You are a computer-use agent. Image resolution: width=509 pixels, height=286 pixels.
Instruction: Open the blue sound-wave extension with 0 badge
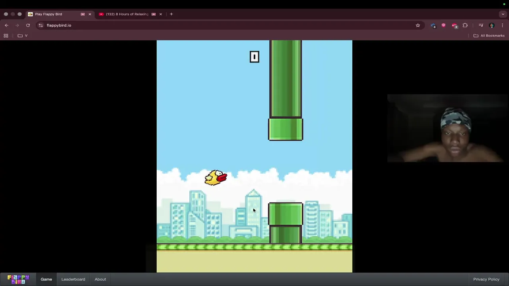point(433,25)
